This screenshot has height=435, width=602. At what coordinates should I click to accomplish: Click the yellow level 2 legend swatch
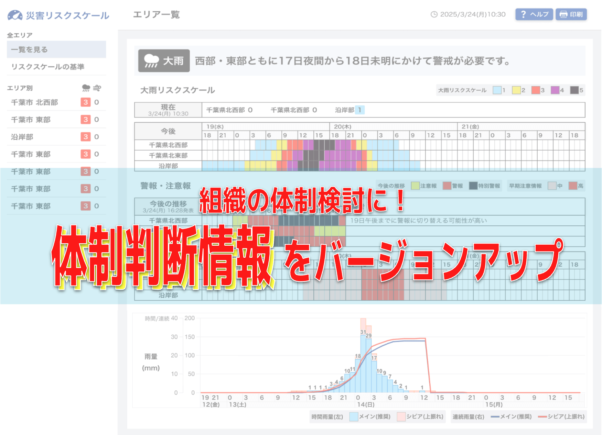(x=516, y=90)
